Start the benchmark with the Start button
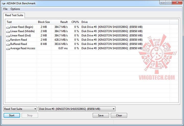The image size is (184, 126). point(11,115)
